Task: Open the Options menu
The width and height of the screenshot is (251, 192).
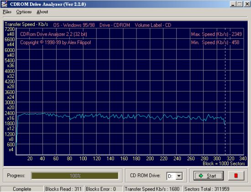Action: point(24,12)
